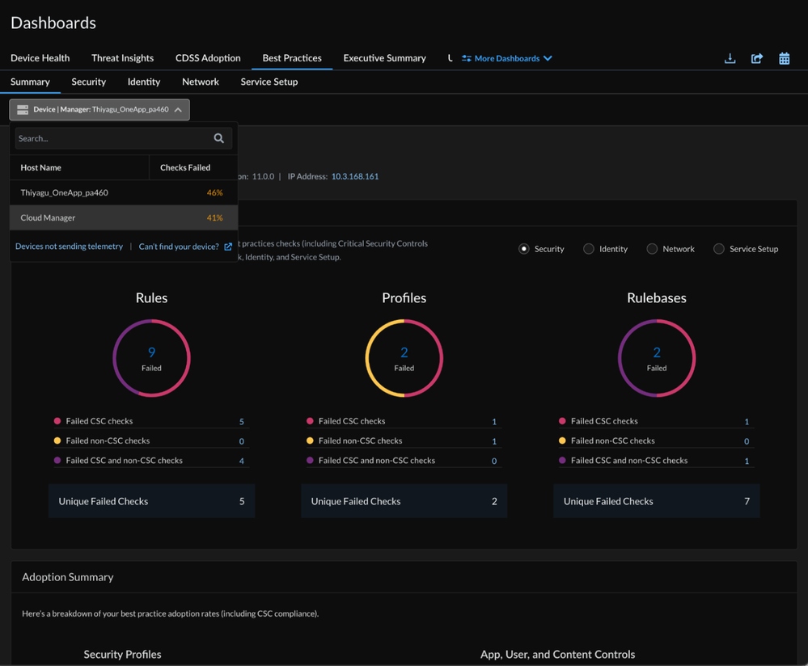The image size is (808, 666).
Task: Click the IP address 10.3.168.161 link
Action: (354, 176)
